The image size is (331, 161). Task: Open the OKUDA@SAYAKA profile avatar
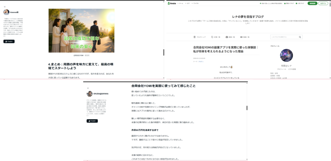(90, 94)
